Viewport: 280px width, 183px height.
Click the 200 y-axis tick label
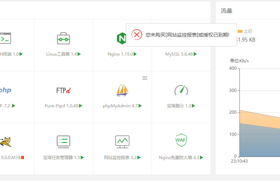(233, 112)
